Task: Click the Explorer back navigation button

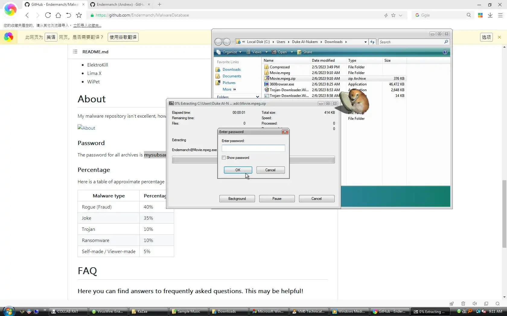Action: [x=218, y=42]
